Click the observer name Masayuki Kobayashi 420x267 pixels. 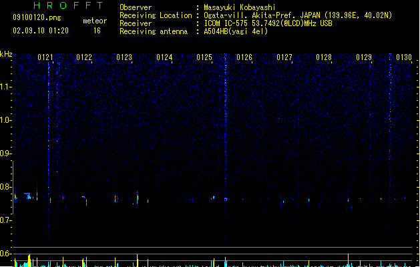(240, 7)
